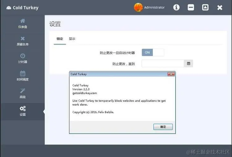Image resolution: width=232 pixels, height=157 pixels.
Task: Click the Cold Turkey logo icon
Action: coord(9,8)
